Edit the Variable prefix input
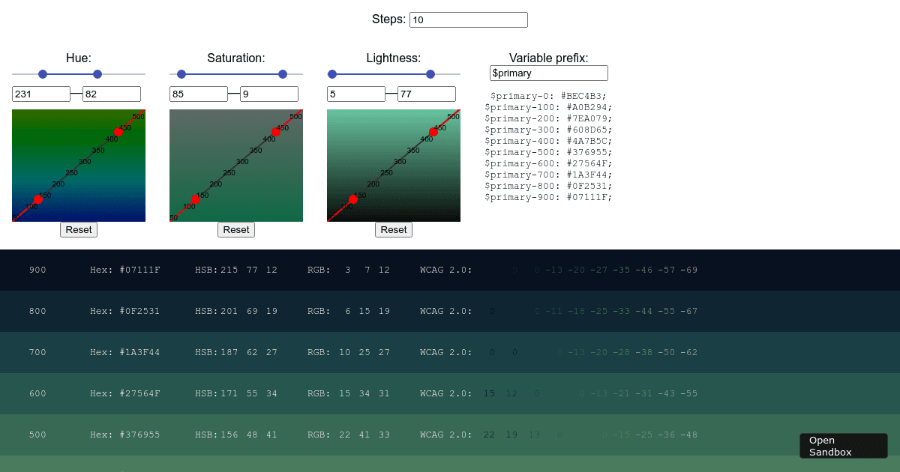900x472 pixels. pyautogui.click(x=548, y=73)
